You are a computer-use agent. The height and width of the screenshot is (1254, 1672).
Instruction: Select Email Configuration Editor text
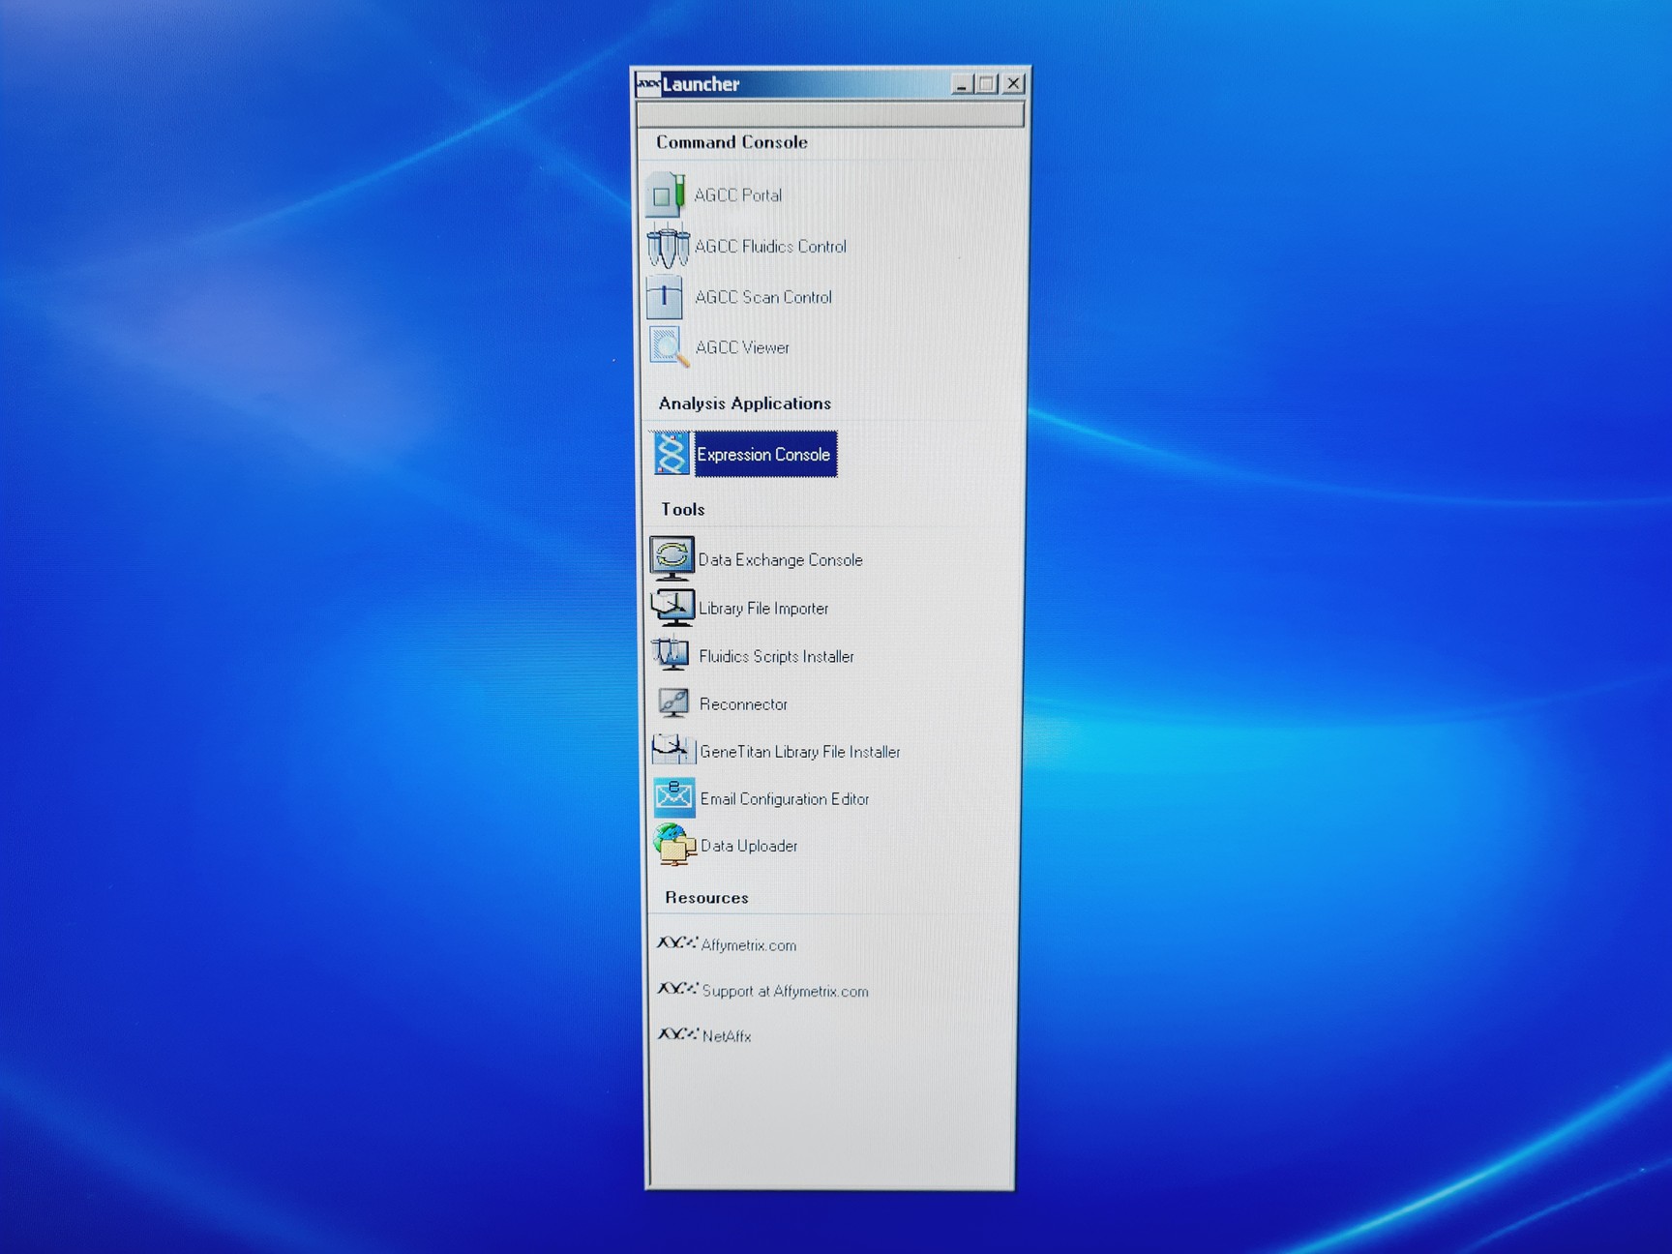(785, 799)
